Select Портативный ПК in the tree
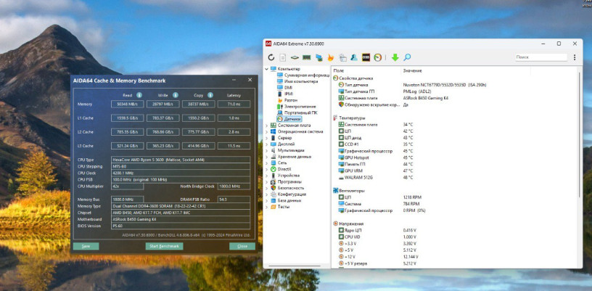Image resolution: width=592 pixels, height=291 pixels. [x=297, y=113]
